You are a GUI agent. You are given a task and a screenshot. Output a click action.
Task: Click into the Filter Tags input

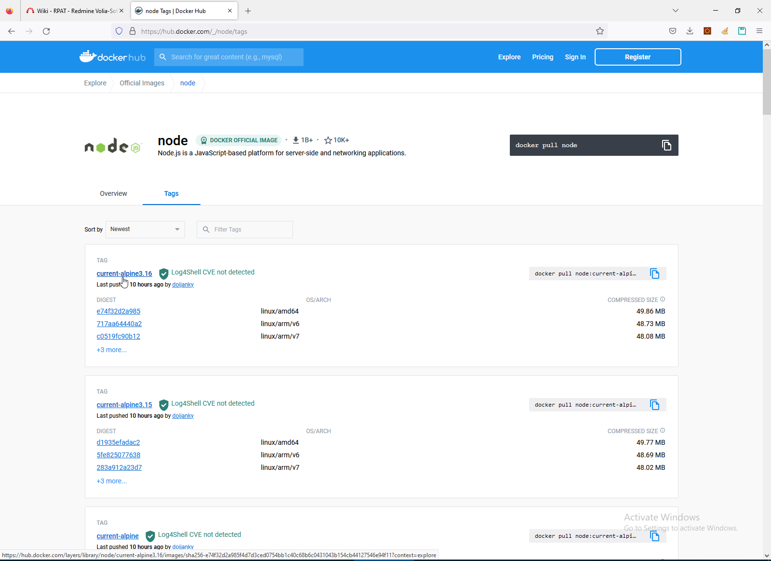pyautogui.click(x=245, y=230)
